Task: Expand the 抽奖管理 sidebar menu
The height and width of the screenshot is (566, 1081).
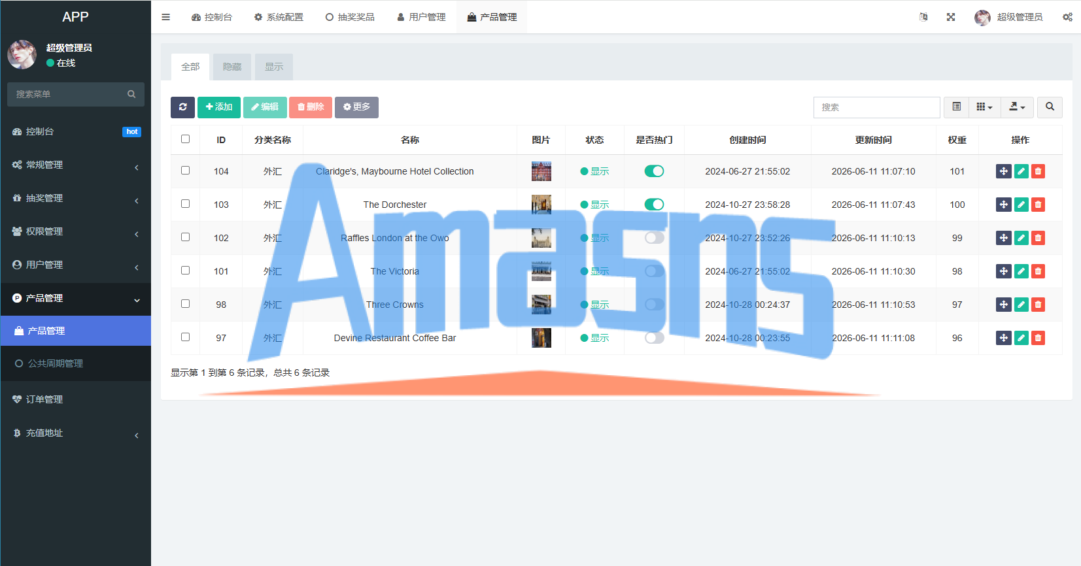Action: coord(76,198)
